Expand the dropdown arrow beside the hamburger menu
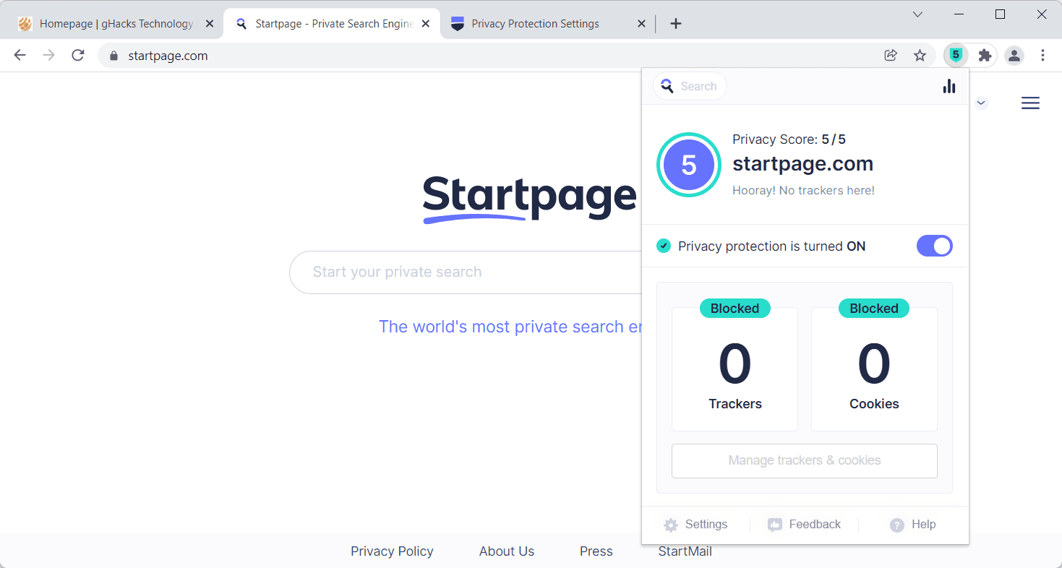The width and height of the screenshot is (1062, 568). point(981,103)
